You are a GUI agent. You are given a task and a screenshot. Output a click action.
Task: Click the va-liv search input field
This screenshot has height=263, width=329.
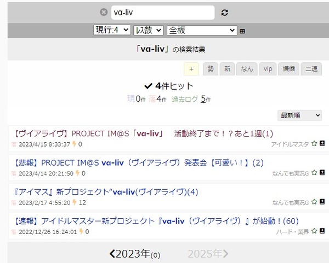coord(163,13)
